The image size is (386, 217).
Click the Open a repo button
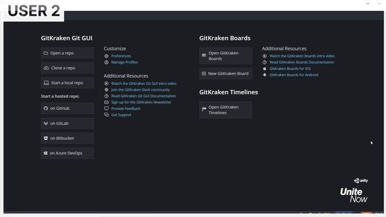pos(67,53)
